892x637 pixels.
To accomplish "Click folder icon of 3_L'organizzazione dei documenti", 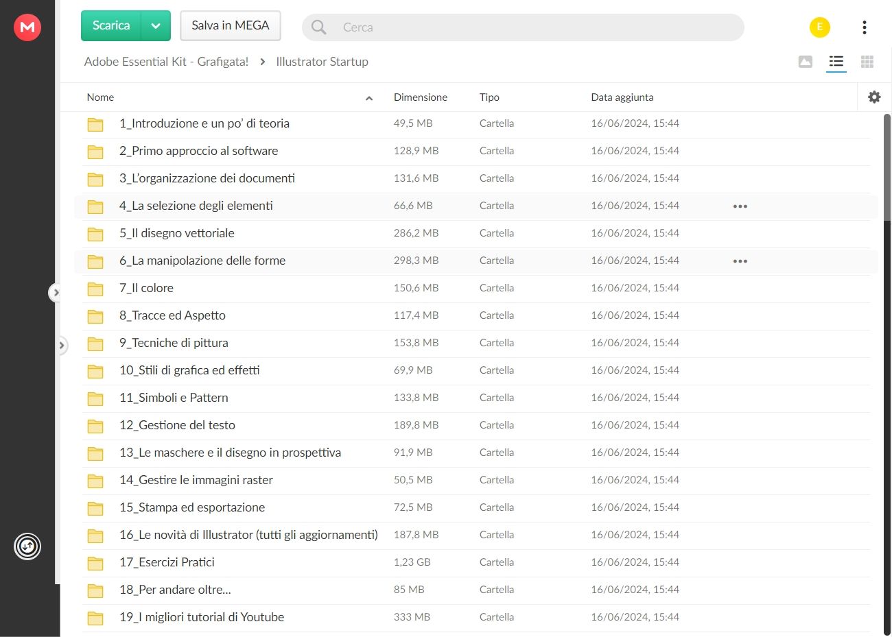I will point(95,179).
